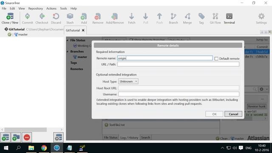Collapse the File Status section
Screen dimensions: 272x153
point(68,40)
